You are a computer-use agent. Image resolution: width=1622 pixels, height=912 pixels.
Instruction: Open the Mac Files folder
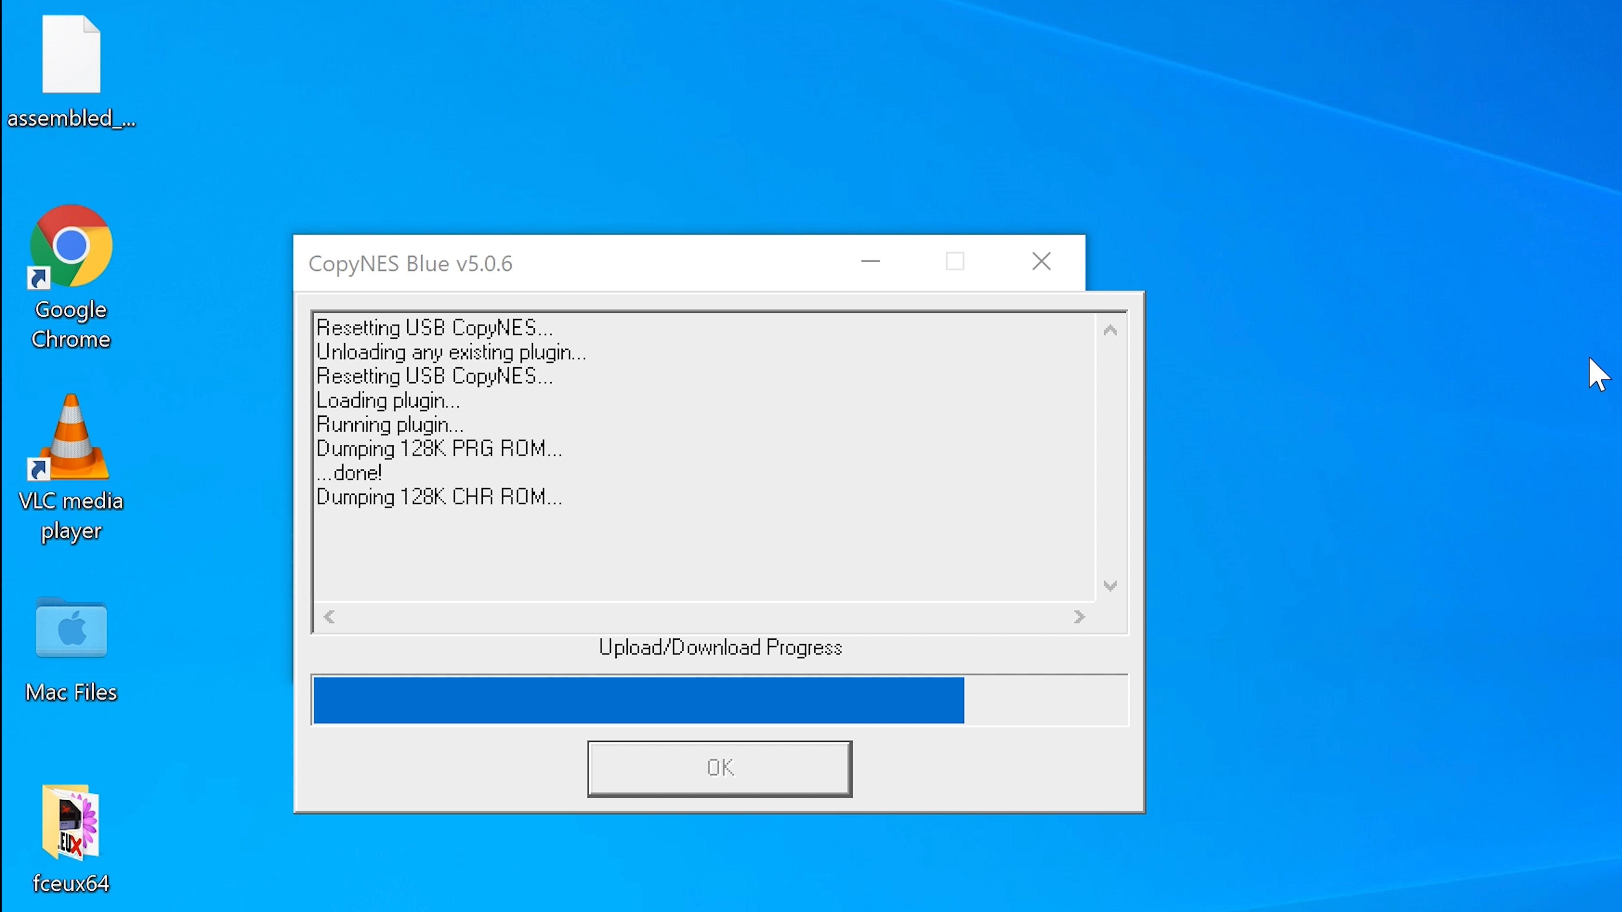(x=71, y=630)
